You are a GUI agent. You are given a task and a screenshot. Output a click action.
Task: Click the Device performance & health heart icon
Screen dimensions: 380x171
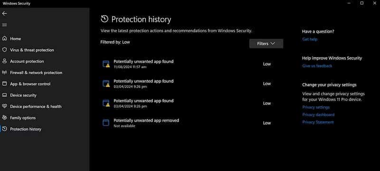[4, 106]
